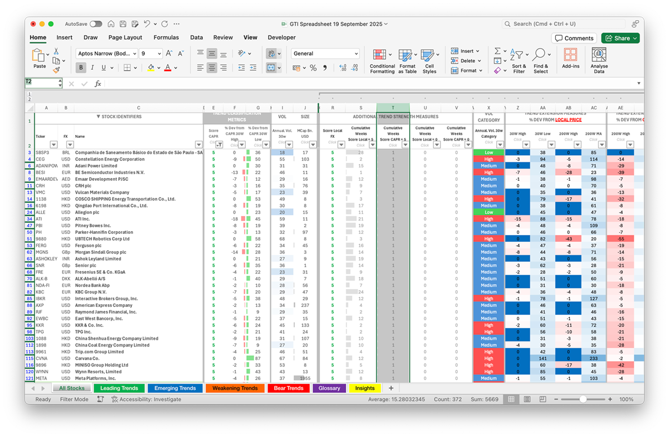Click the Clear eraser icon

497,70
